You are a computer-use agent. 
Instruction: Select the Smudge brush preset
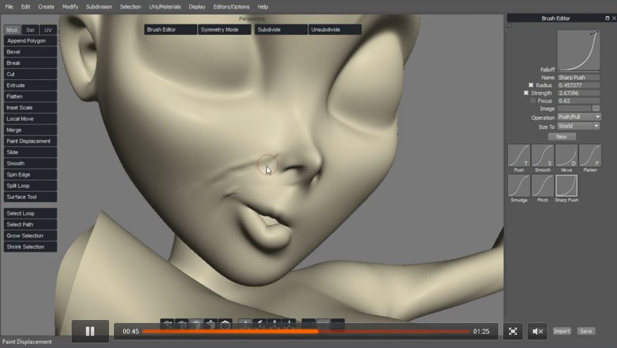pyautogui.click(x=519, y=186)
